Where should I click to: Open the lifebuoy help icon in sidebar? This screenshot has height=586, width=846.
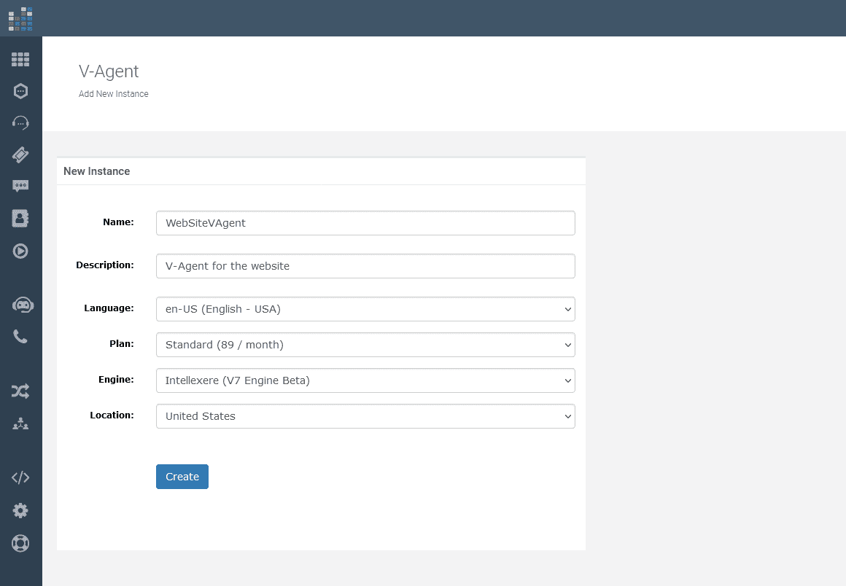point(20,544)
